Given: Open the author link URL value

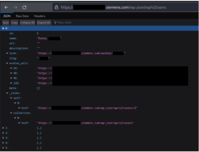Looking at the screenshot, I should tap(81, 53).
